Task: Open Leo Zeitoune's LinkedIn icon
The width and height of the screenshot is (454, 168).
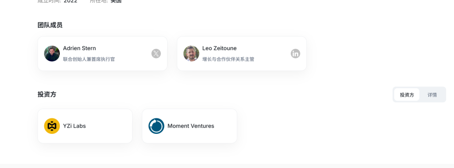Action: tap(295, 54)
